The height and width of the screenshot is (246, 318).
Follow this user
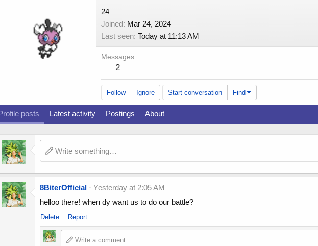click(x=116, y=92)
